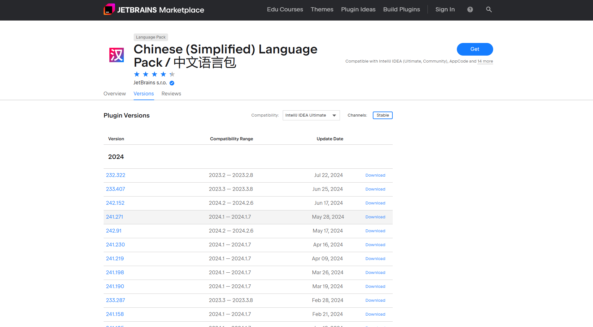Screen dimensions: 593x327
Task: Download version 241.190
Action: point(375,287)
